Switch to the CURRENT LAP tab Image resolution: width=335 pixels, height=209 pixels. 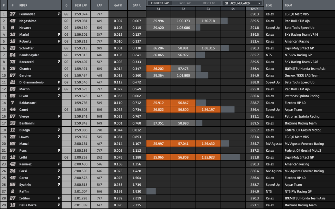point(160,3)
